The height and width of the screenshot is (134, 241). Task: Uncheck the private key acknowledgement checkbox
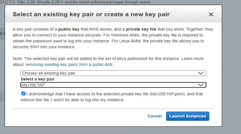click(23, 94)
